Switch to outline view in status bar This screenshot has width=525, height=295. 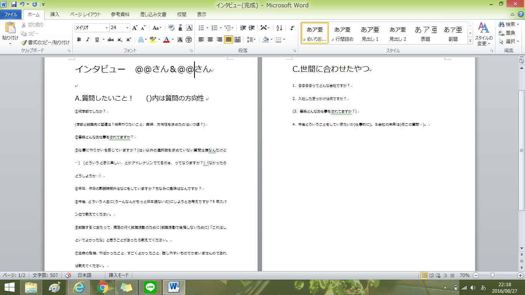click(446, 275)
